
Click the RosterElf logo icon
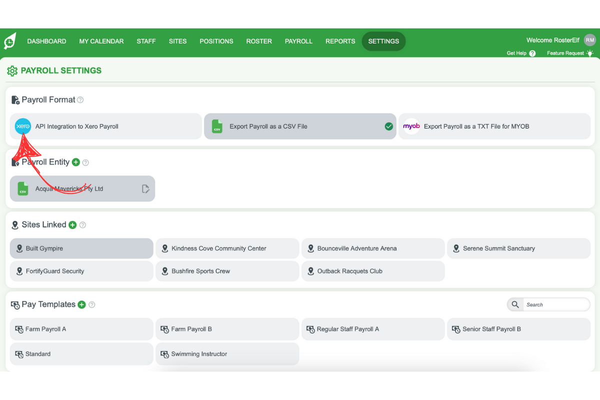pyautogui.click(x=10, y=41)
